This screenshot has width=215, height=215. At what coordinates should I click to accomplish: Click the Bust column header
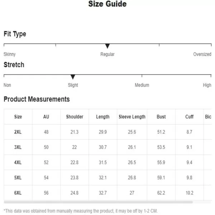pos(161,117)
